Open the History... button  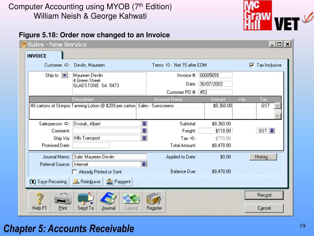263,157
